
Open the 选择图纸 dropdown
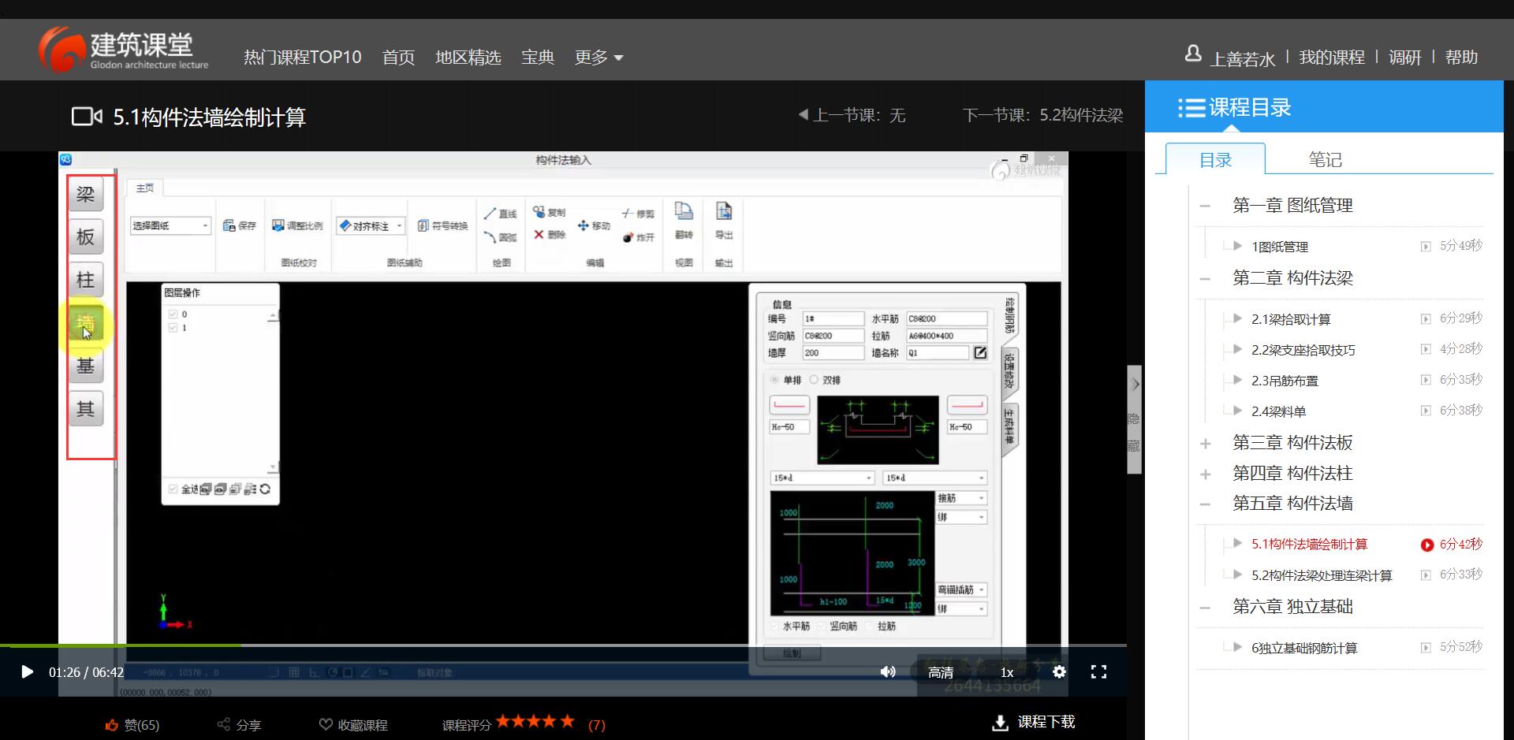click(x=170, y=225)
